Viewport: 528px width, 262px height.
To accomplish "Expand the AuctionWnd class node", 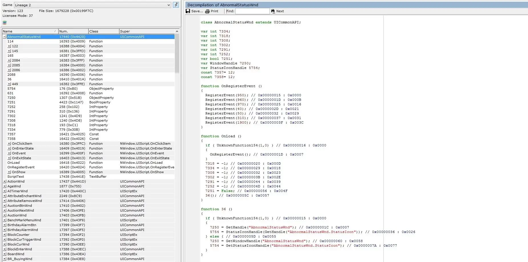I will point(5,215).
